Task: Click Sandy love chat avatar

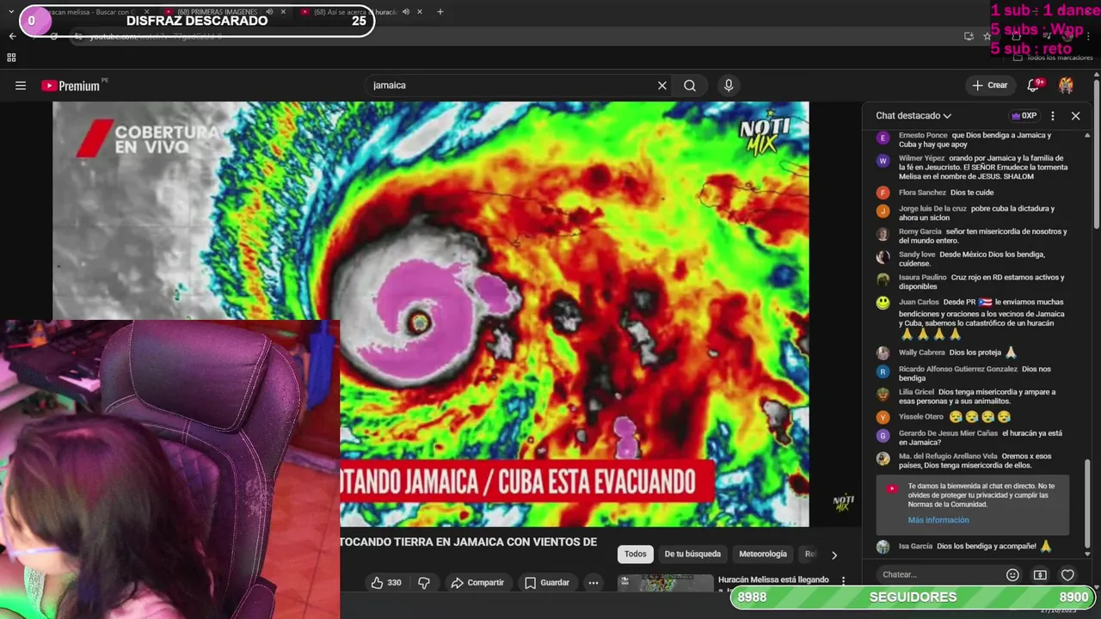Action: 883,256
